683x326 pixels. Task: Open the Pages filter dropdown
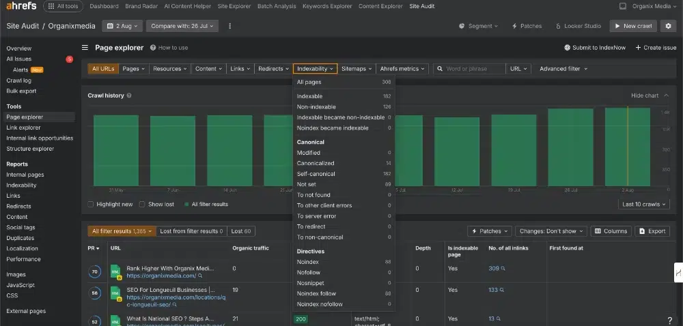[134, 69]
